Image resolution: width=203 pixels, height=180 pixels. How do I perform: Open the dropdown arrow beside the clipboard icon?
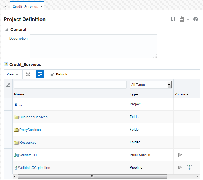pyautogui.click(x=188, y=19)
